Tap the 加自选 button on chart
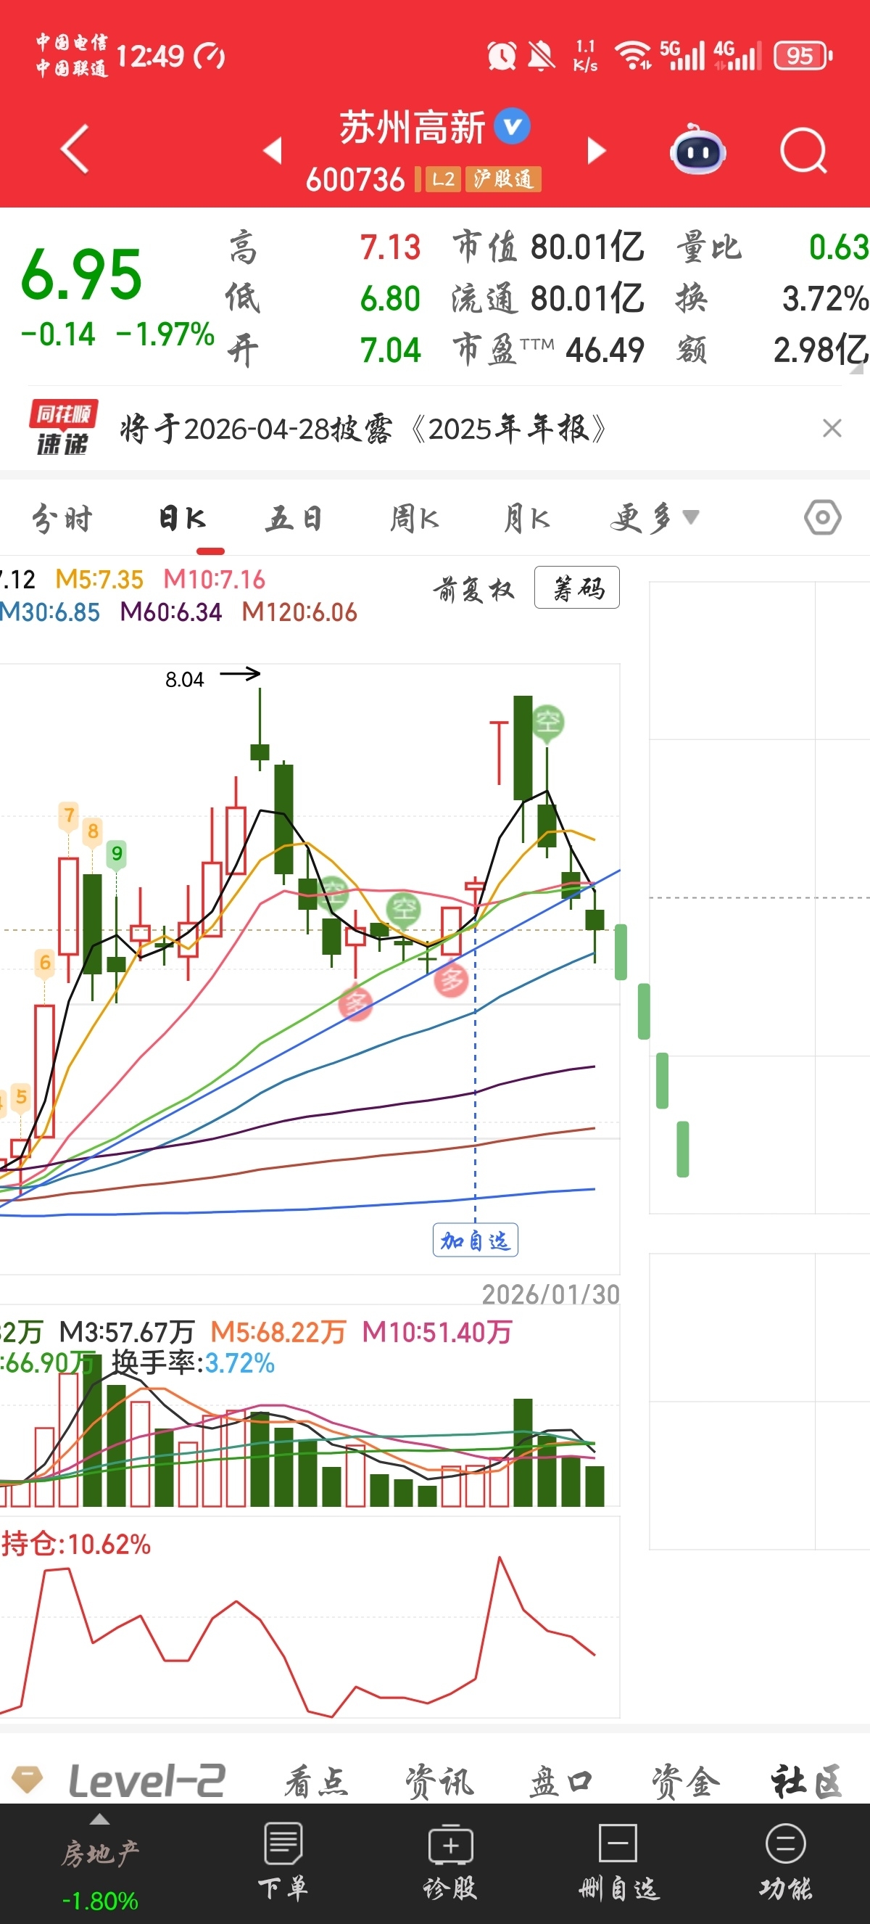The width and height of the screenshot is (870, 1924). point(476,1241)
